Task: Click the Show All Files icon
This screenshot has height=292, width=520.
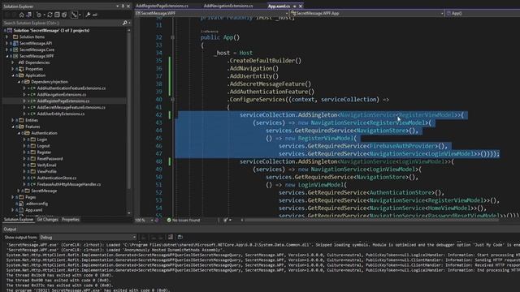Action: pos(64,15)
